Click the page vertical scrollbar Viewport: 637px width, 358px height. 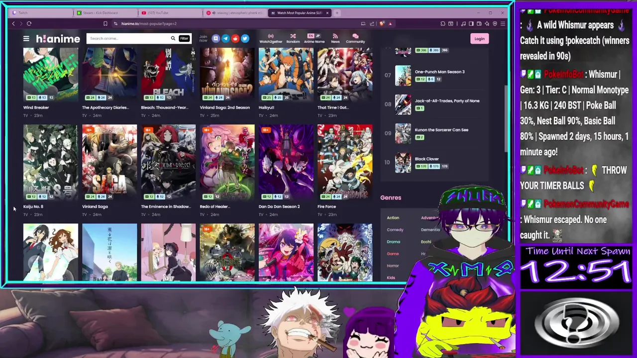pos(506,118)
